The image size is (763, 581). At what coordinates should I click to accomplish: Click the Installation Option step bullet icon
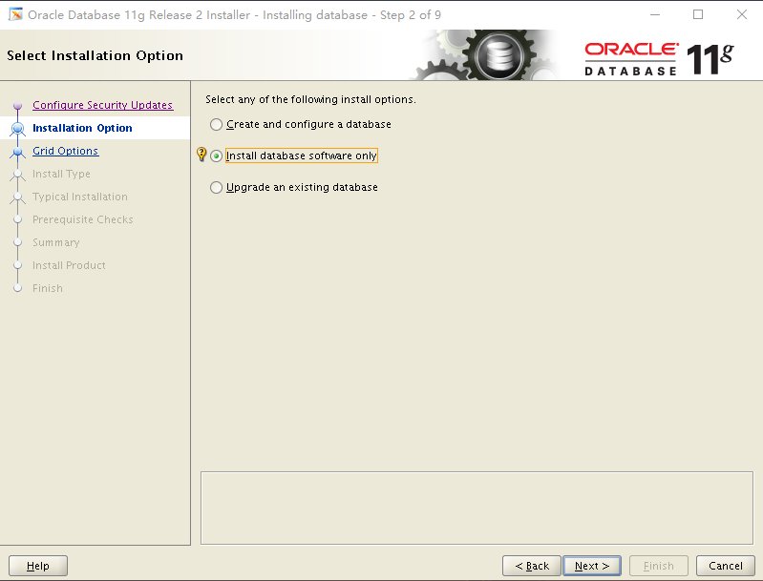(x=18, y=129)
